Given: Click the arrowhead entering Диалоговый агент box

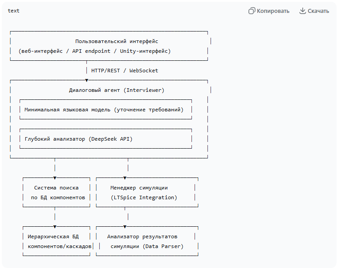Looking at the screenshot, I should [x=87, y=80].
